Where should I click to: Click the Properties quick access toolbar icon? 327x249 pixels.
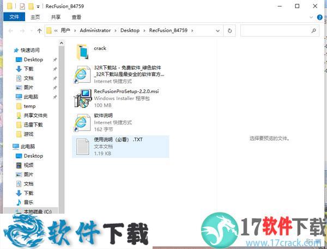pyautogui.click(x=22, y=6)
